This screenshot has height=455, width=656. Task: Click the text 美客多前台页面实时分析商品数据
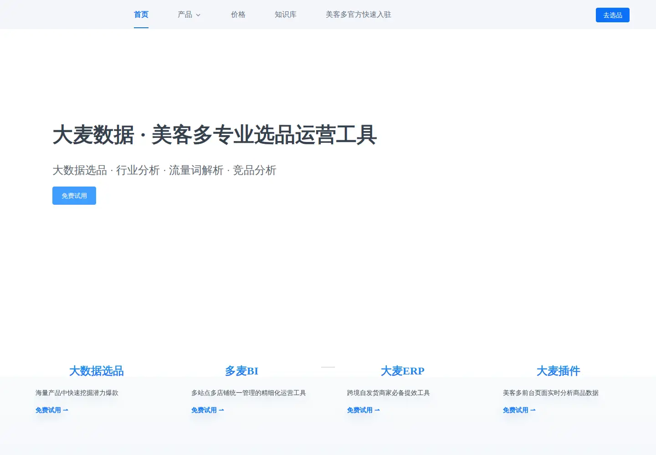point(551,393)
